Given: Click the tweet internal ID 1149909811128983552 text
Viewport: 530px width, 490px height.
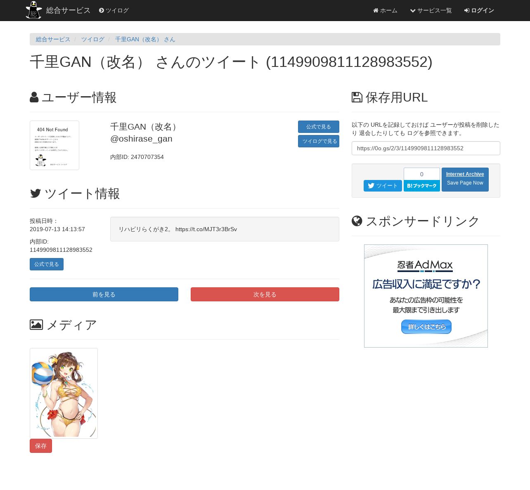Looking at the screenshot, I should tap(61, 250).
